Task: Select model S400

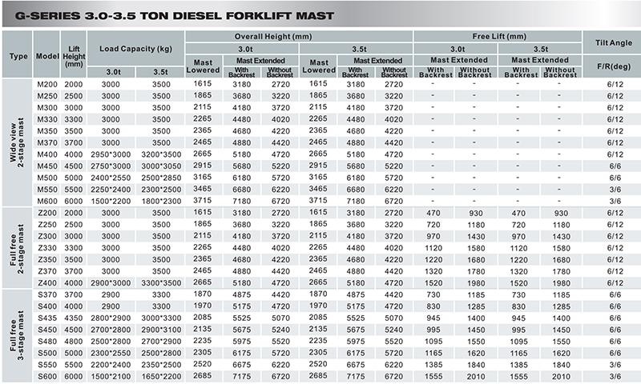Action: (x=47, y=306)
